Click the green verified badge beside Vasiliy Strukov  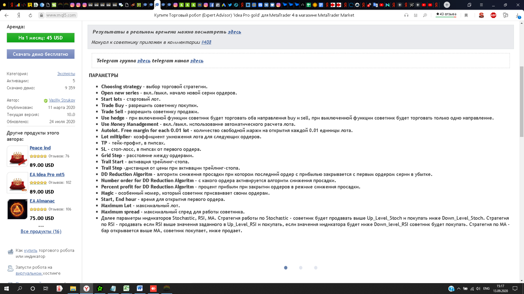pyautogui.click(x=46, y=101)
